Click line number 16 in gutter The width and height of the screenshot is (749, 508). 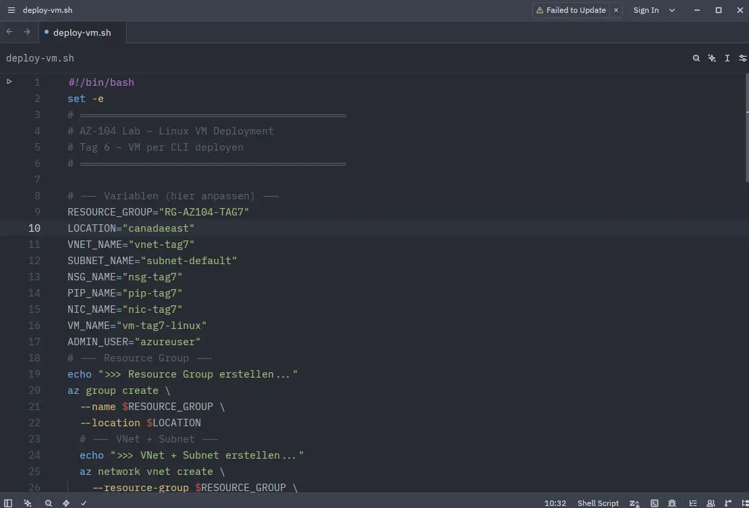pyautogui.click(x=34, y=326)
